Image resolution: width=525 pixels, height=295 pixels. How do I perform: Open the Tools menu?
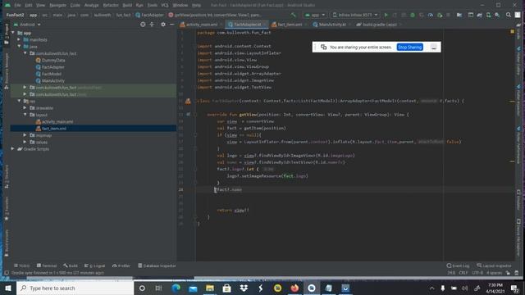pos(153,5)
